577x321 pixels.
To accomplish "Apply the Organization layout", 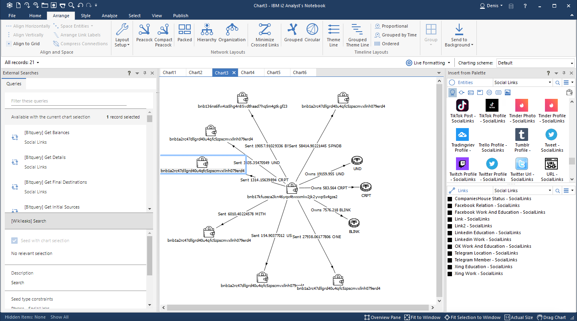I will [232, 34].
